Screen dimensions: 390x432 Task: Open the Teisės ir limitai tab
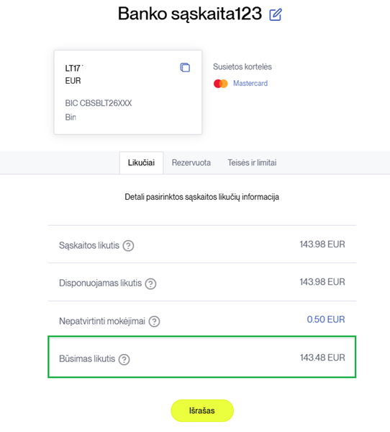252,162
